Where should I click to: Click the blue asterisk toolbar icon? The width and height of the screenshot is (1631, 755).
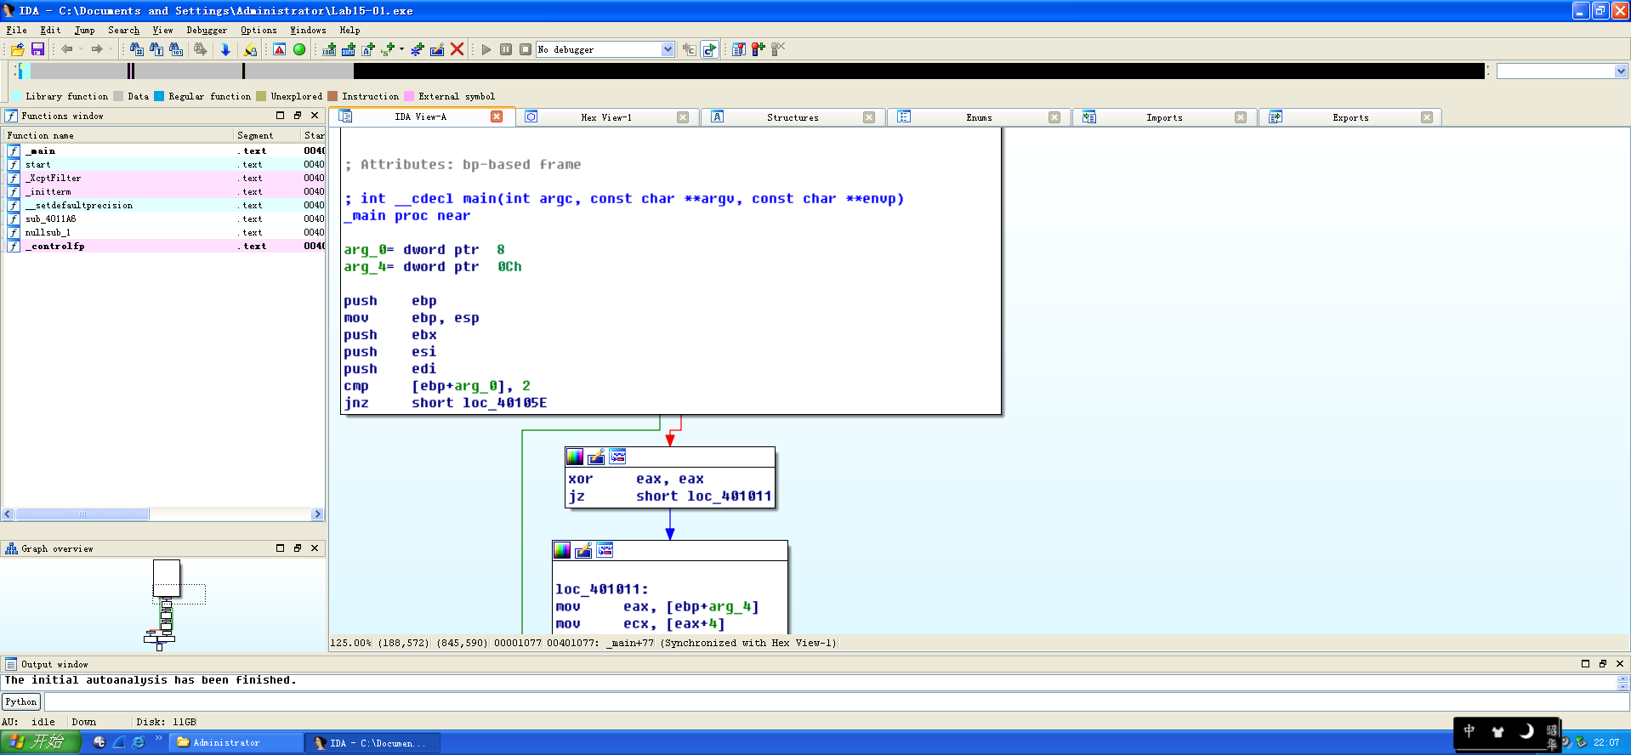418,49
